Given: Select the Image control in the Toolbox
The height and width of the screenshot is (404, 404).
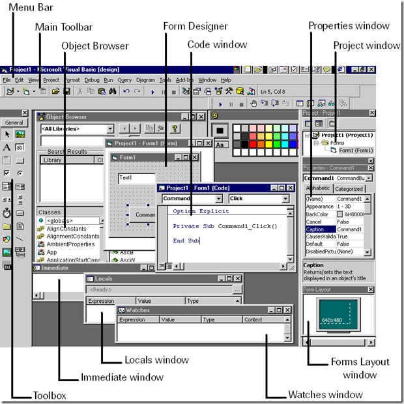Looking at the screenshot, I should coord(7,252).
